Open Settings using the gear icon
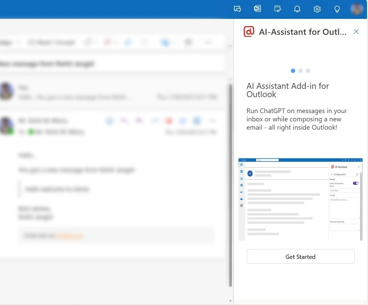 (x=317, y=9)
